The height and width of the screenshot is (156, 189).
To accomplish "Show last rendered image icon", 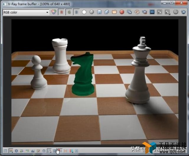I will pos(176,12).
